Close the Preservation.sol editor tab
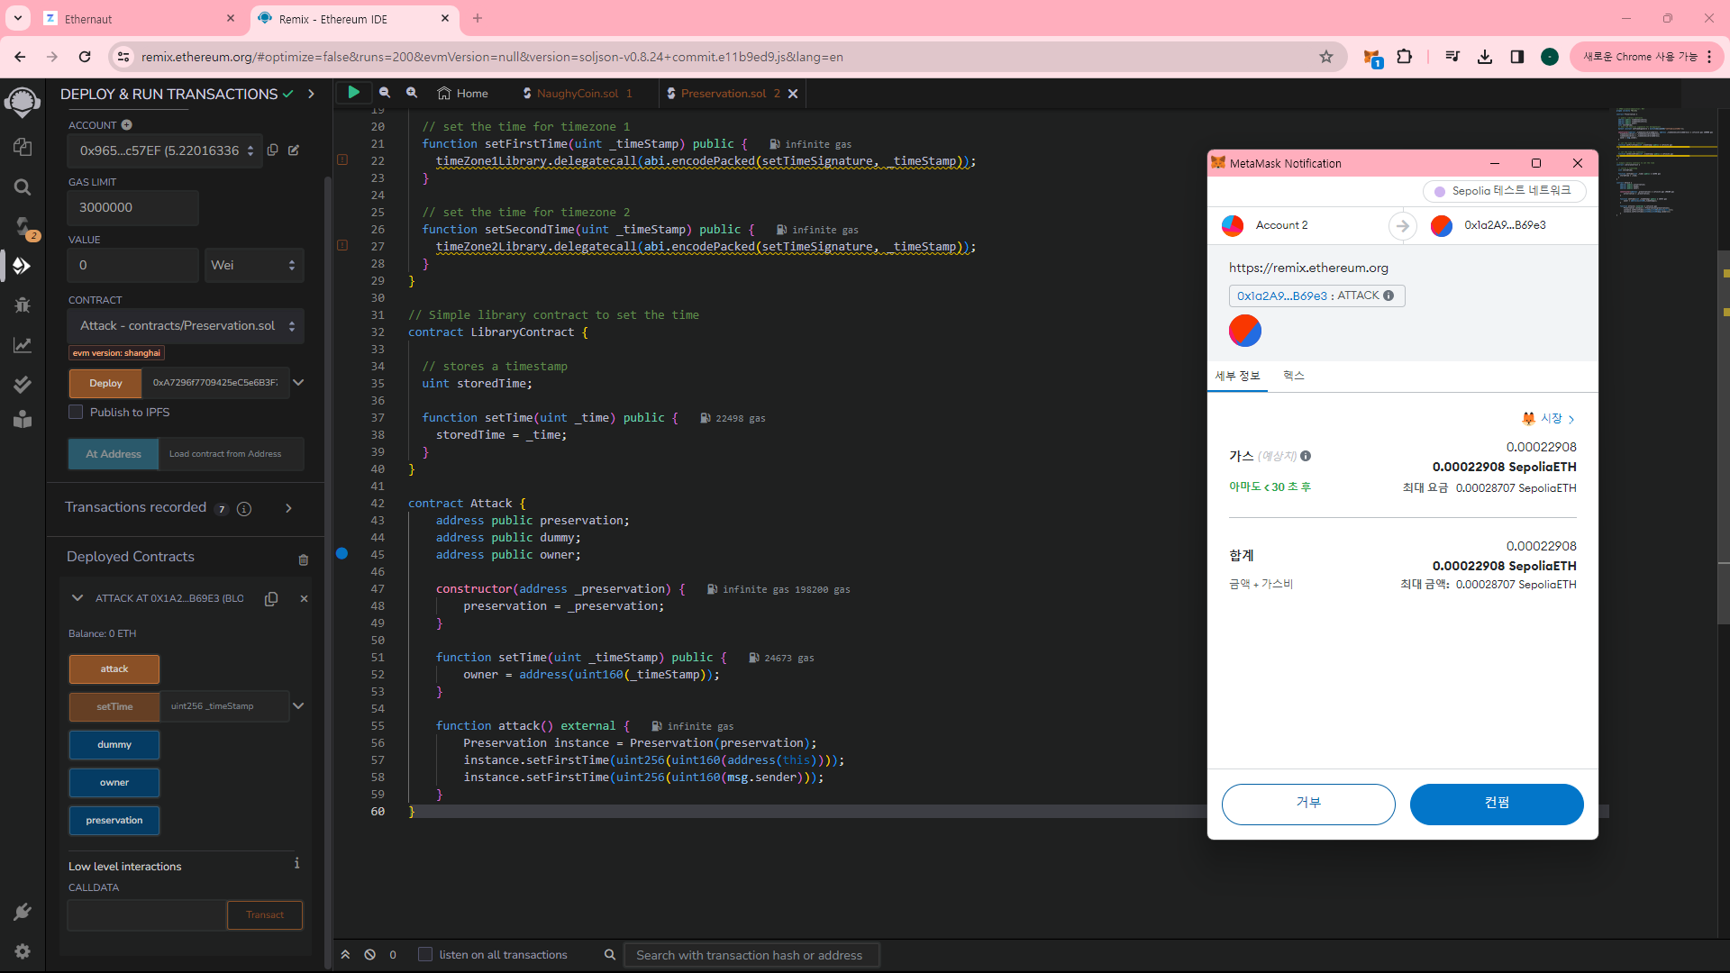 793,94
